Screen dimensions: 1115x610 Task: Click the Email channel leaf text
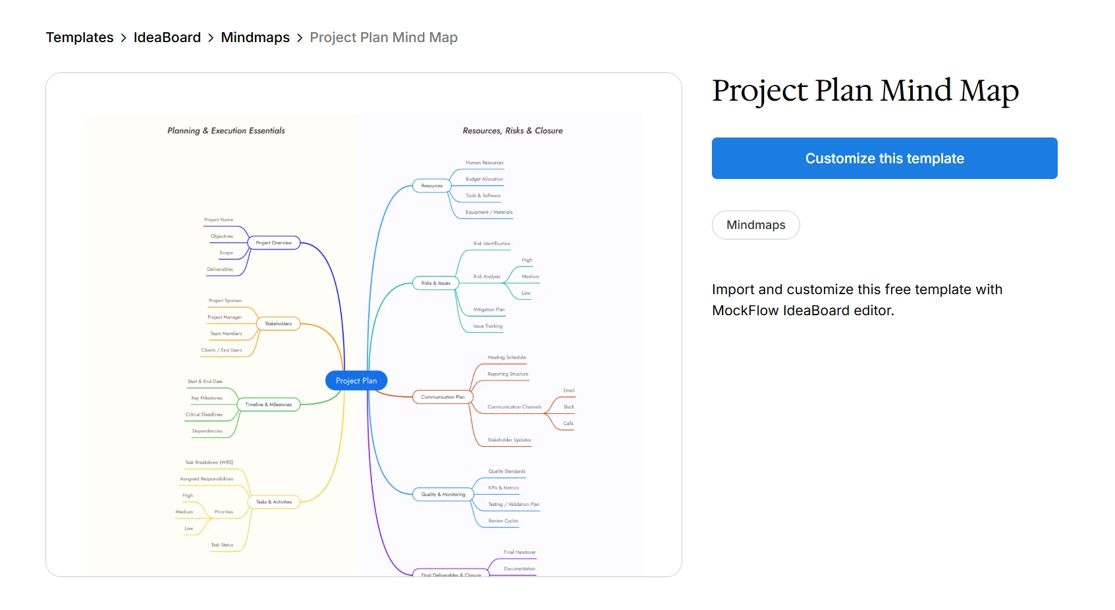click(x=569, y=390)
